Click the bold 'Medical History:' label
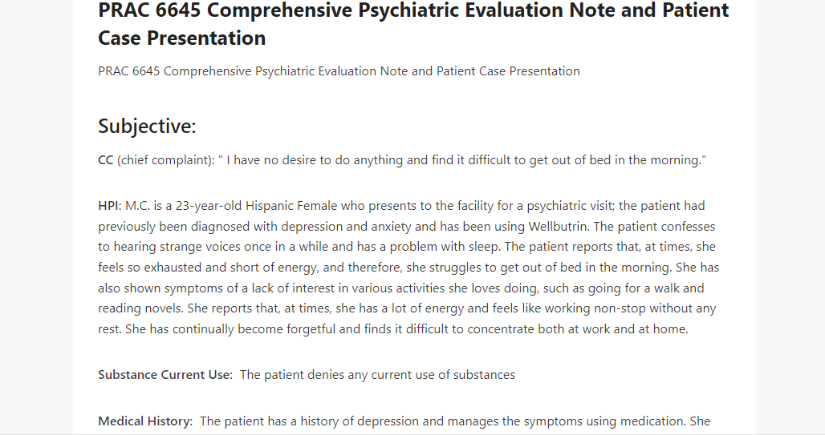This screenshot has width=825, height=435. coord(146,421)
